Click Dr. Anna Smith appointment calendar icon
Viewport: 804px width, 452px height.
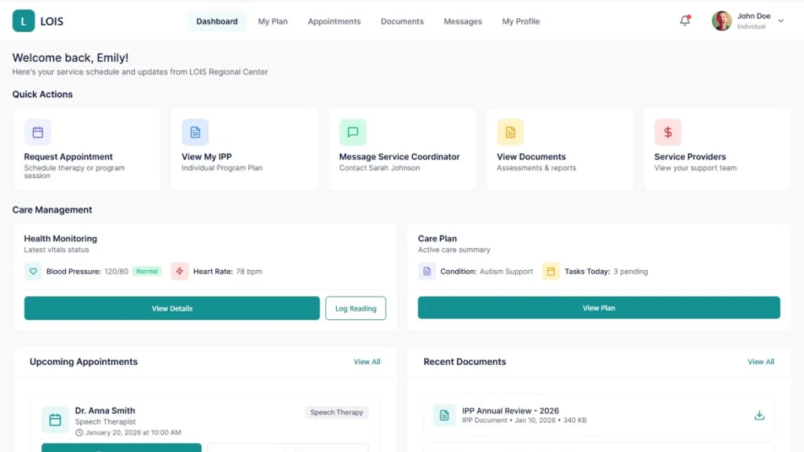pyautogui.click(x=56, y=420)
